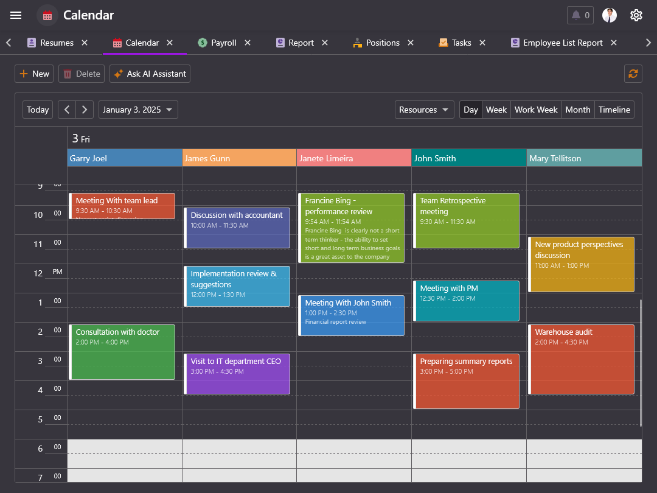
Task: Switch to Week view
Action: tap(496, 110)
